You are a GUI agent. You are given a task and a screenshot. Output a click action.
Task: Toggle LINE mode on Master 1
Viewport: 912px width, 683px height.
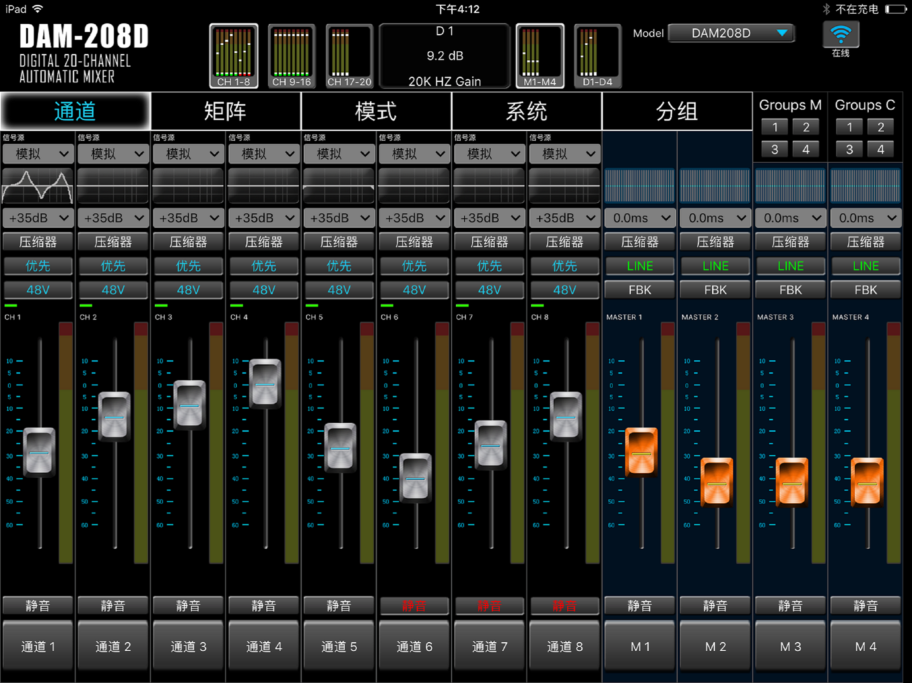tap(640, 266)
